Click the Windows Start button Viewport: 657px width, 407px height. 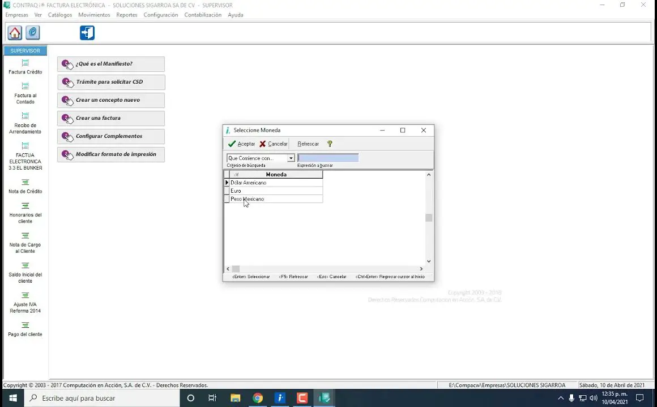click(x=12, y=398)
